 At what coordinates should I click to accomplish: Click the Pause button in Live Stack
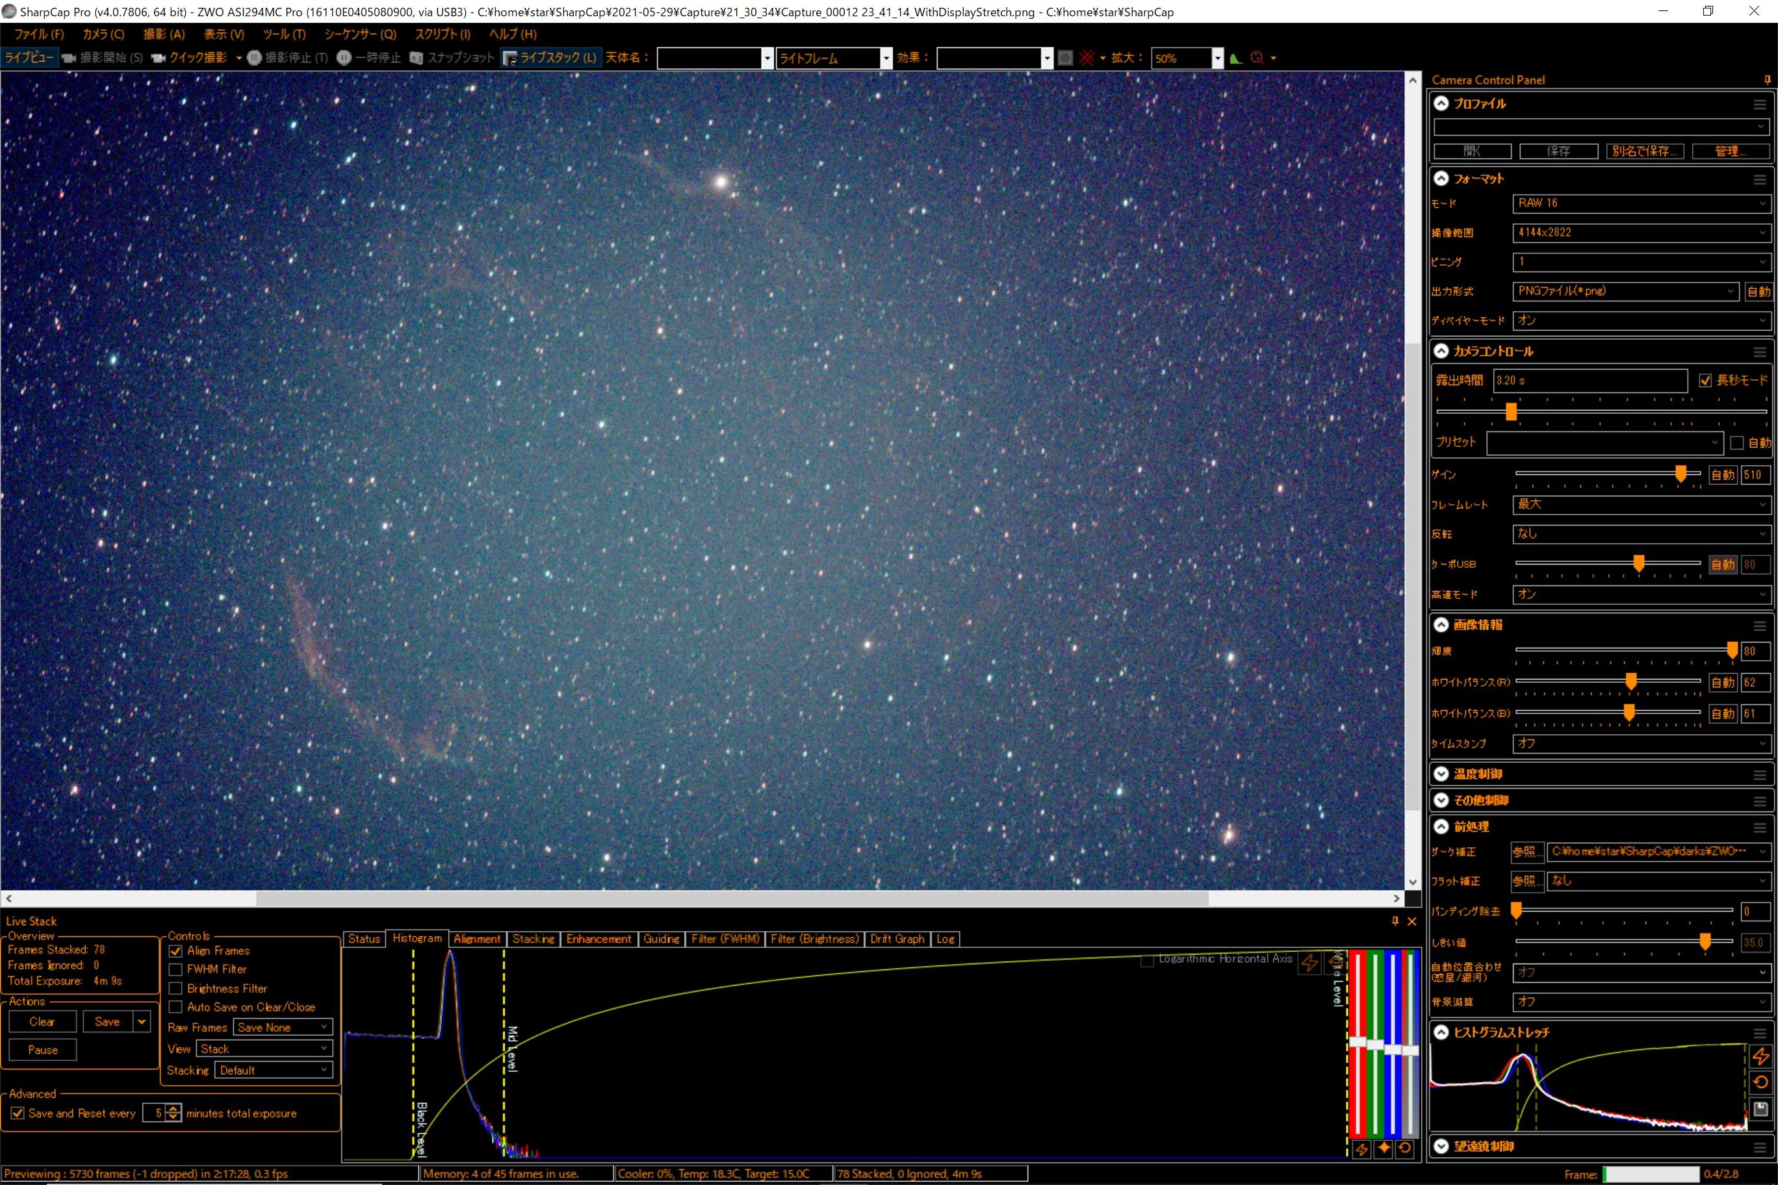pyautogui.click(x=42, y=1050)
